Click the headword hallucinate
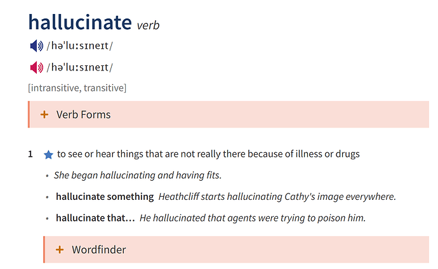Screen dimensions: 438x269 (80, 22)
